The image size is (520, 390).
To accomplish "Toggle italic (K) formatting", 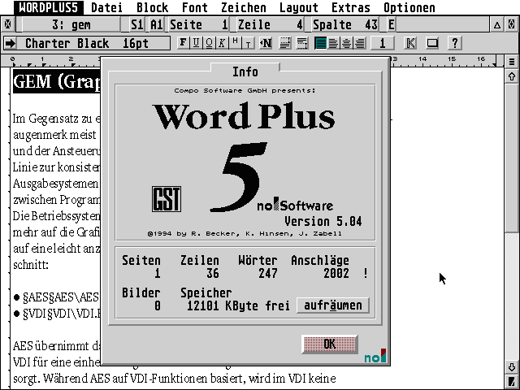I will point(222,43).
